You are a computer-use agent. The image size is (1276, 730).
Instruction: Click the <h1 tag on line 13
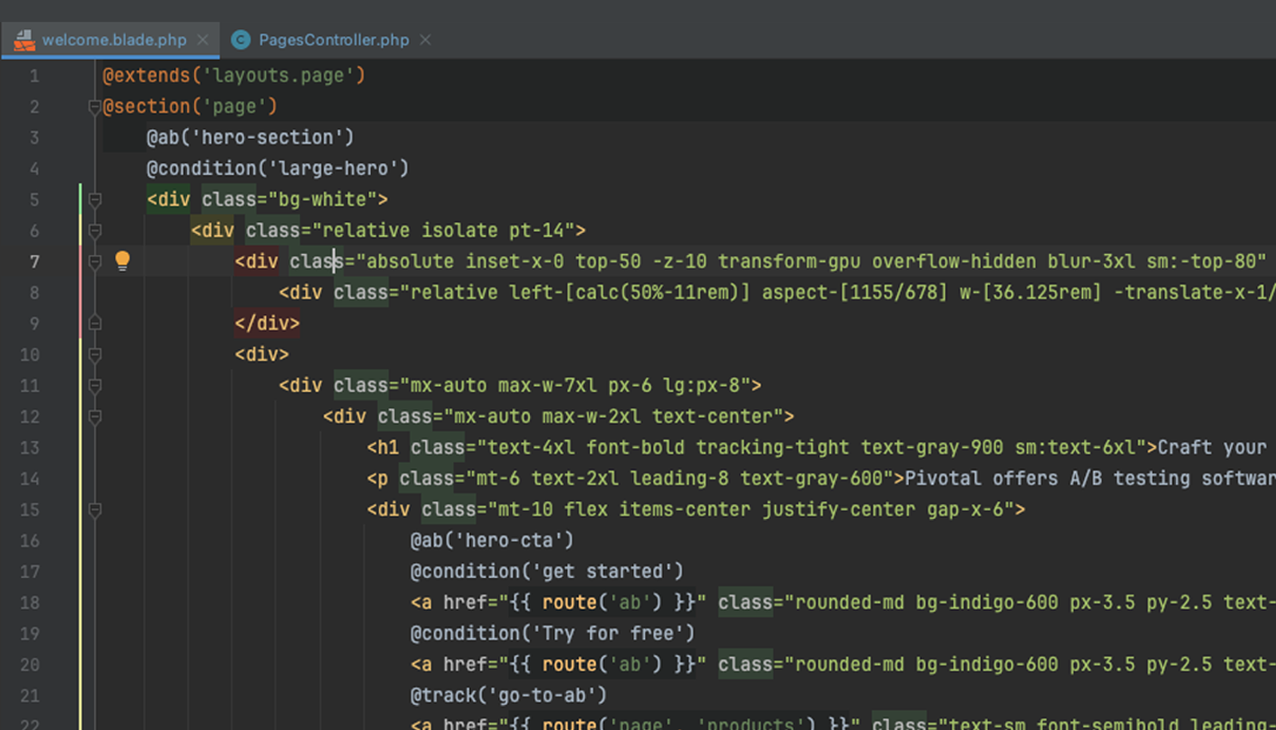pyautogui.click(x=383, y=448)
